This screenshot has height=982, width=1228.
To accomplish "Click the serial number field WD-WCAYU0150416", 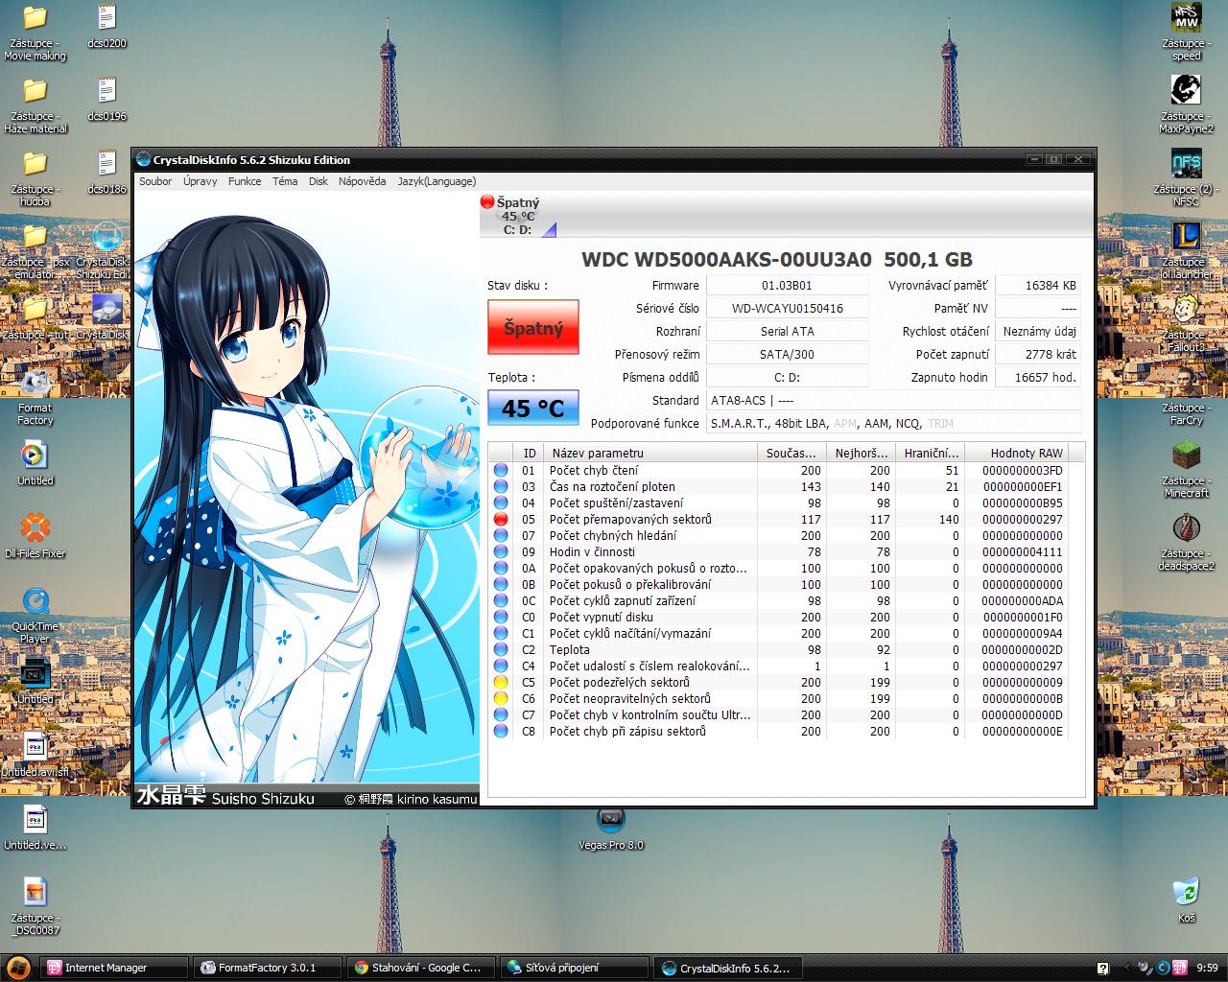I will [787, 308].
